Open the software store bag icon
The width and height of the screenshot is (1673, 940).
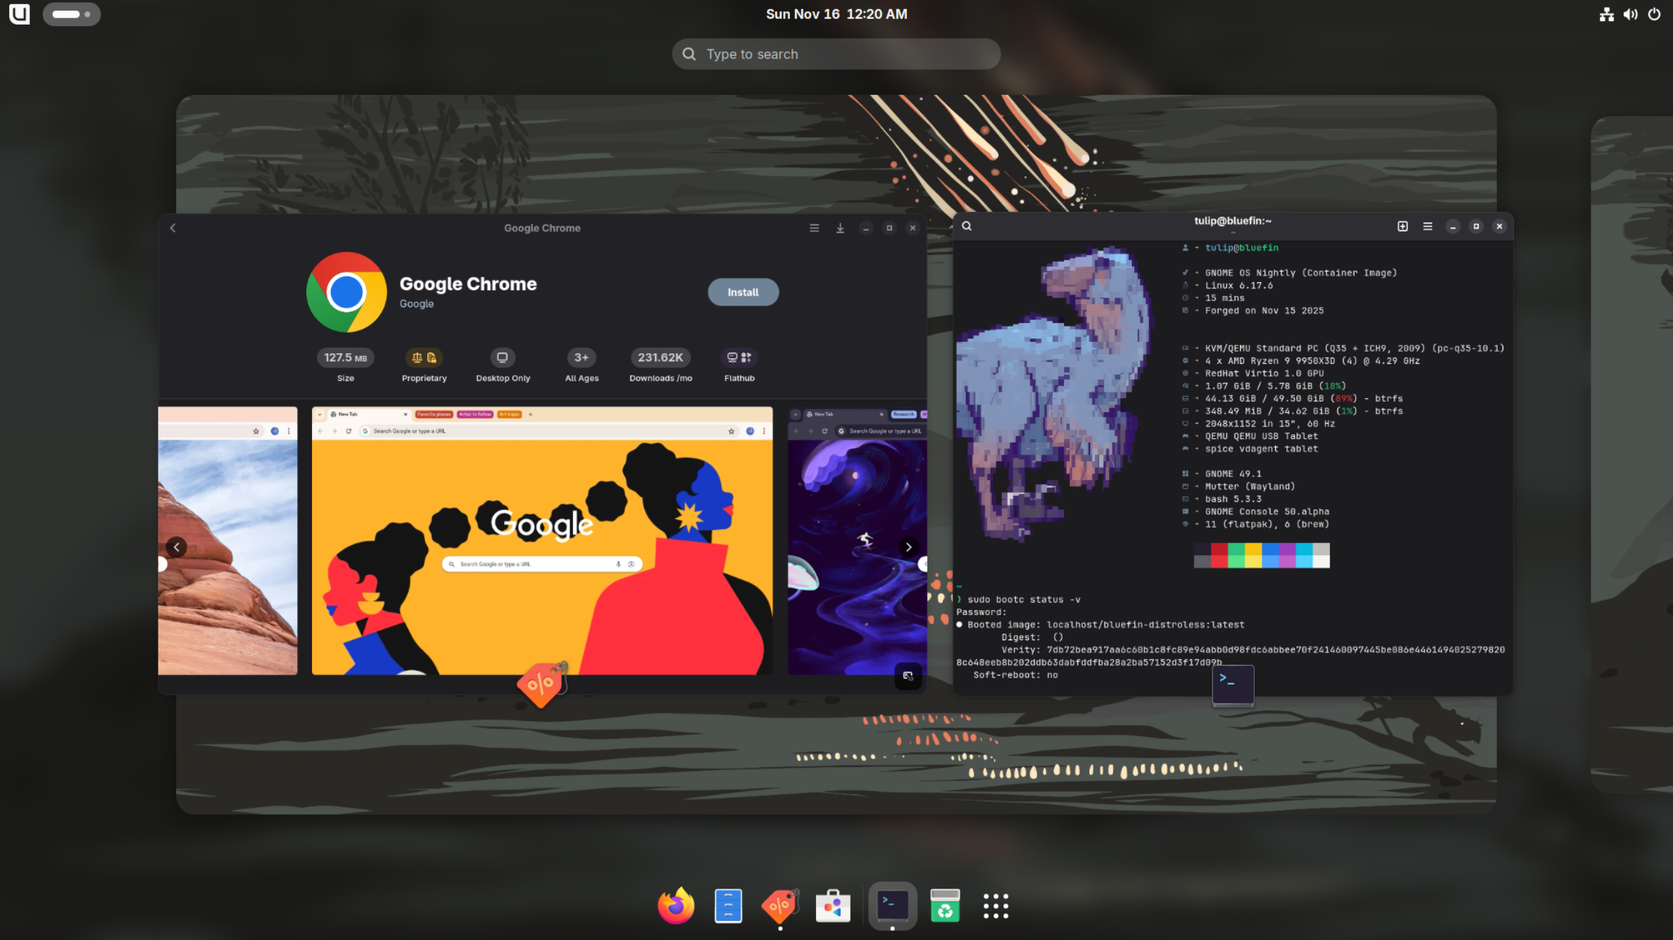click(x=832, y=906)
